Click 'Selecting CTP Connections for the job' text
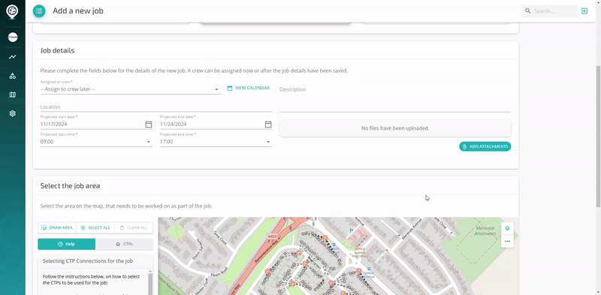This screenshot has width=601, height=295. tap(88, 261)
